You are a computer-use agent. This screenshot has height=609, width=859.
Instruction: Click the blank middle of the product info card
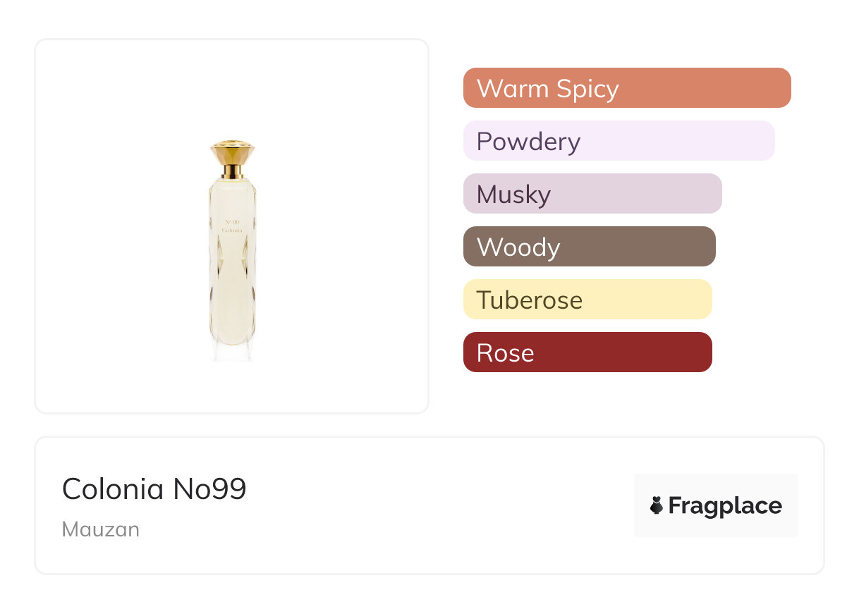pyautogui.click(x=437, y=505)
